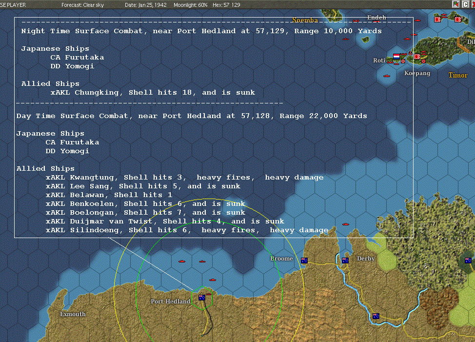Image resolution: width=475 pixels, height=342 pixels.
Task: Click the Night Time Surface Combat header line
Action: point(201,31)
